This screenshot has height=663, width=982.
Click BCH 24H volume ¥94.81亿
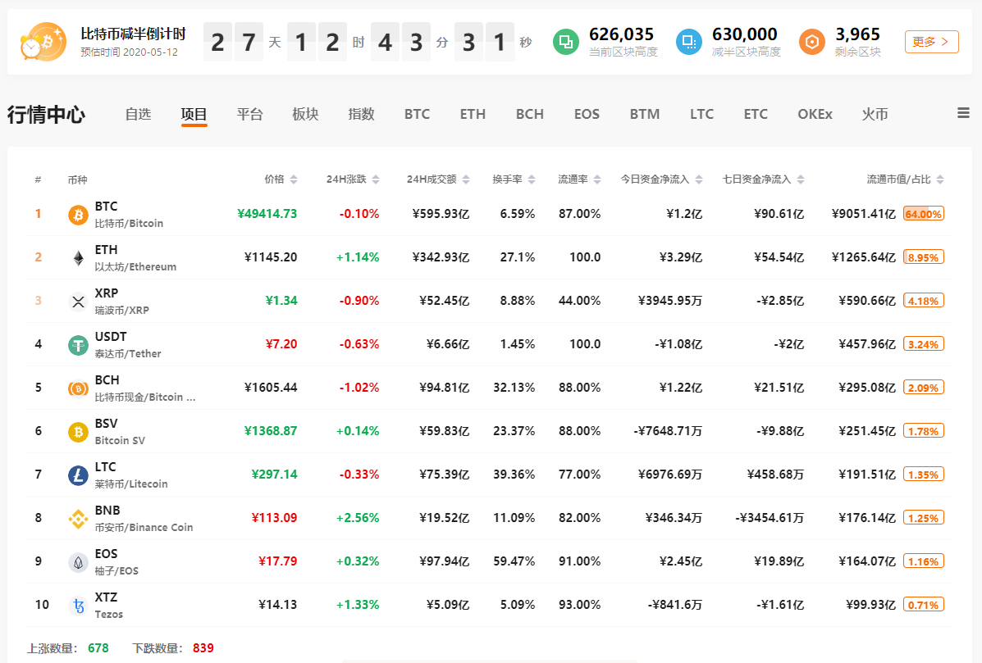tap(445, 387)
